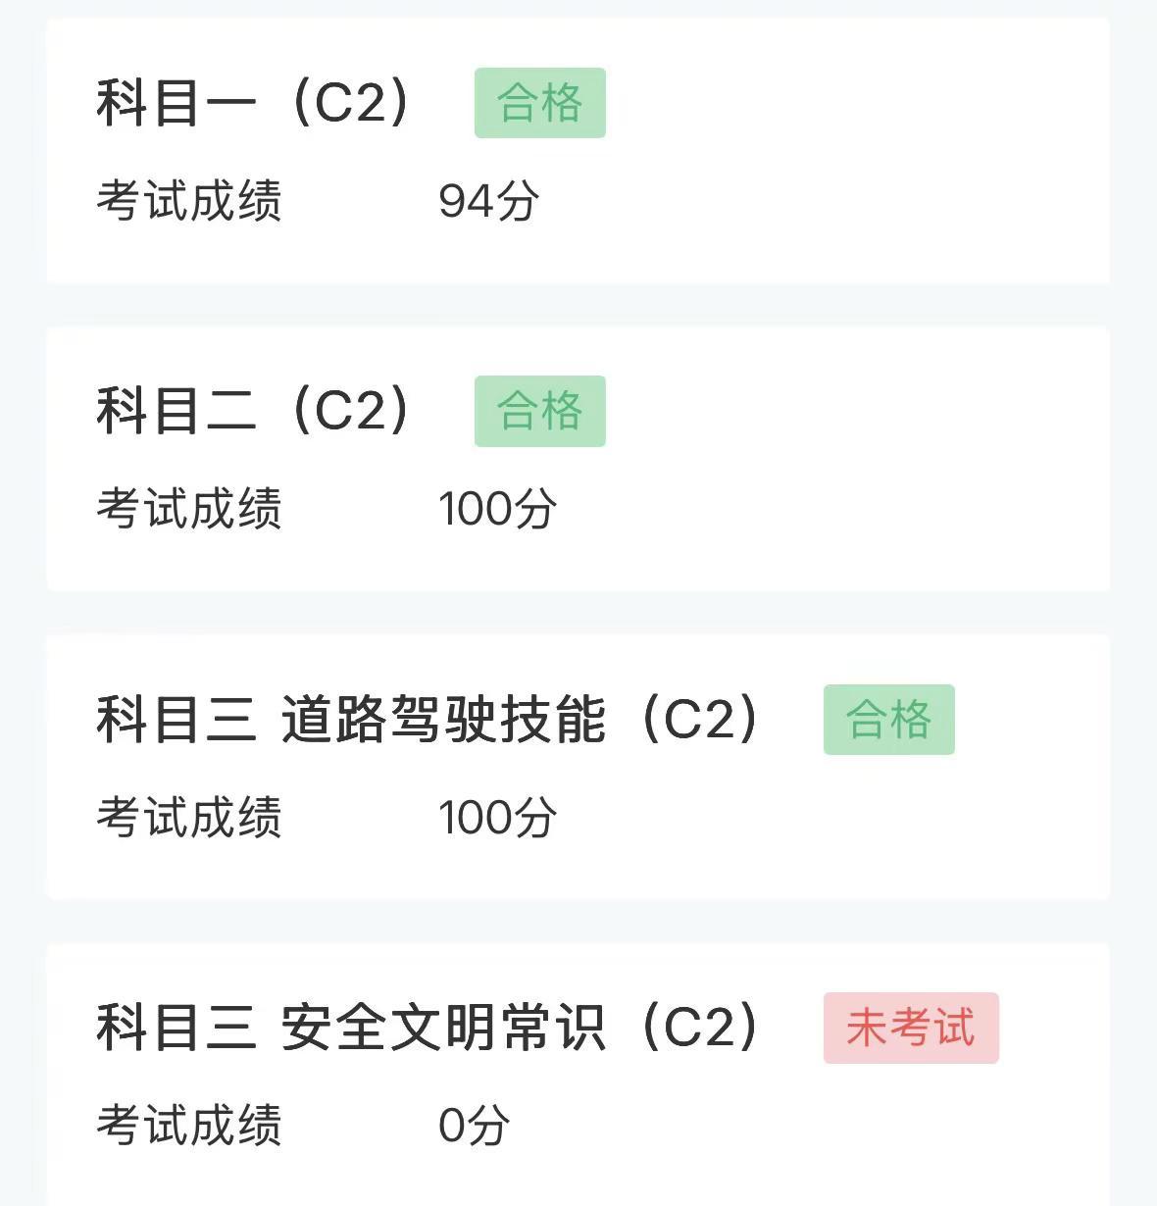The height and width of the screenshot is (1206, 1157).
Task: Click the 100分 score under 科目二
Action: [x=497, y=509]
